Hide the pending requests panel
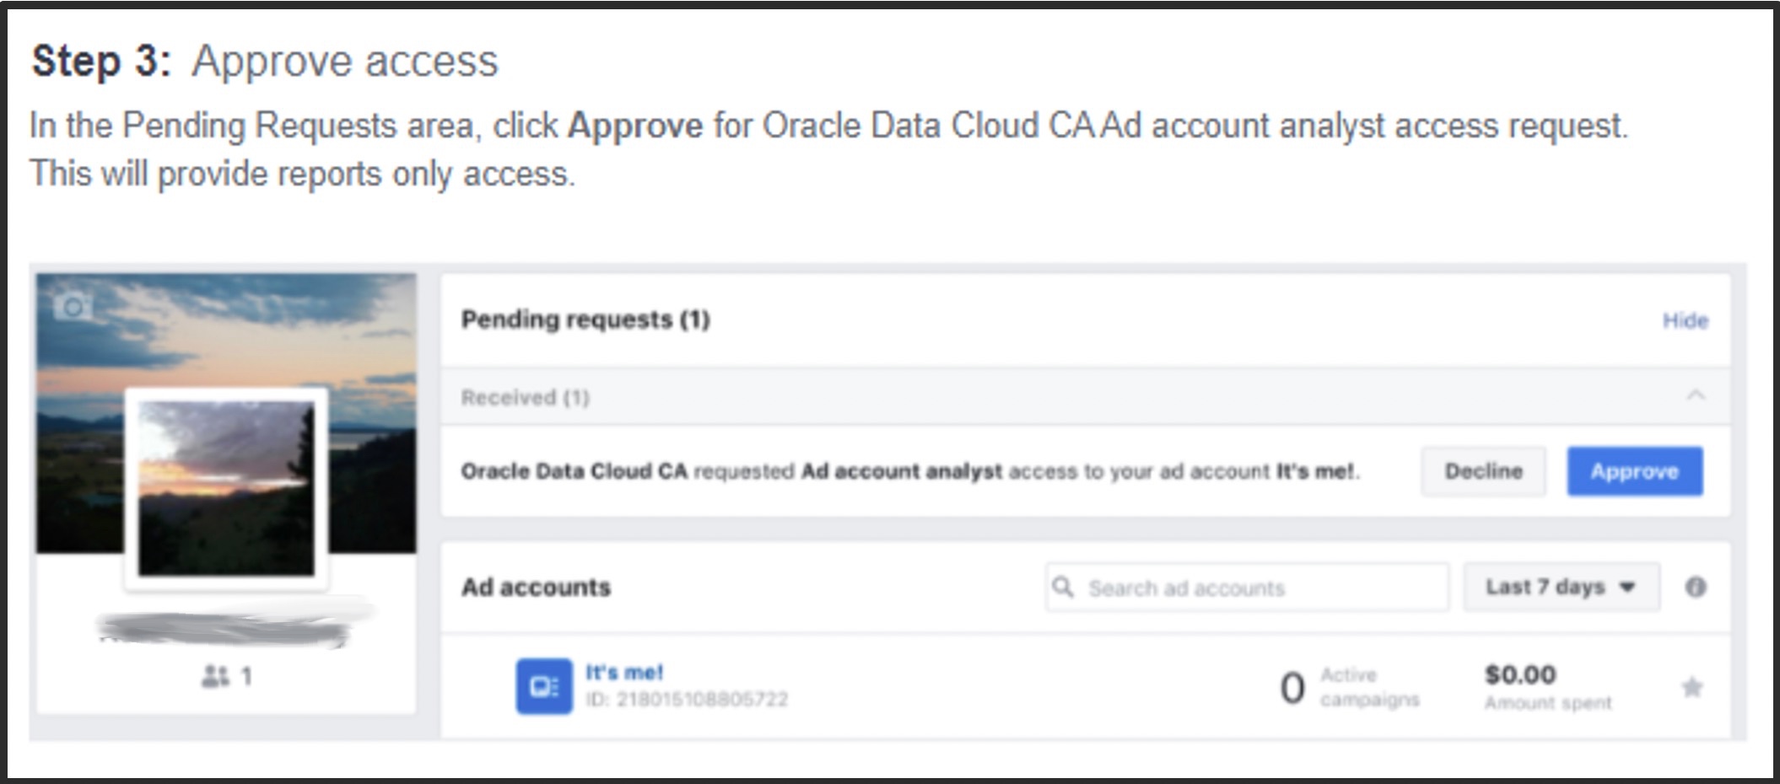This screenshot has width=1780, height=784. (x=1685, y=320)
